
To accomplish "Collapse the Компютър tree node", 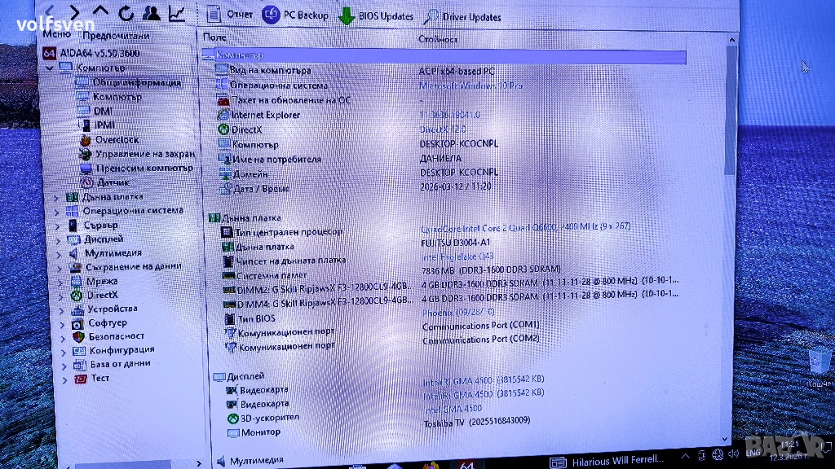I will click(50, 68).
